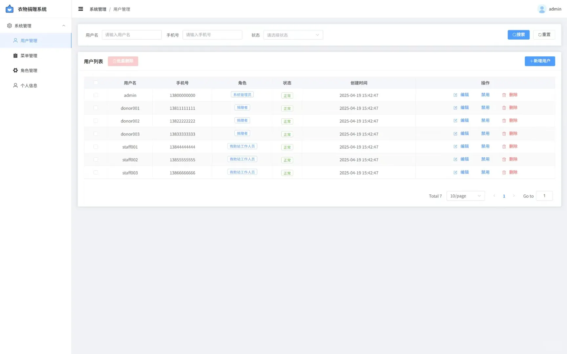Click the edit pencil icon in staff002 row
The width and height of the screenshot is (567, 354).
[x=455, y=159]
